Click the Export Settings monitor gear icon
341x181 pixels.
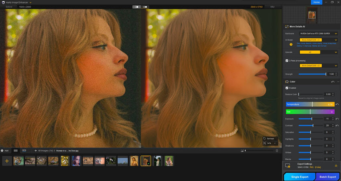tap(288, 166)
